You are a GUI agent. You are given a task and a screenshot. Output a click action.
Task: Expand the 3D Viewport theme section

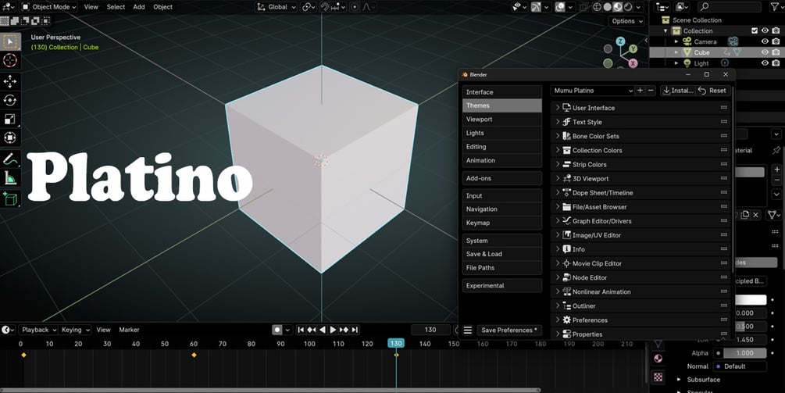640,179
